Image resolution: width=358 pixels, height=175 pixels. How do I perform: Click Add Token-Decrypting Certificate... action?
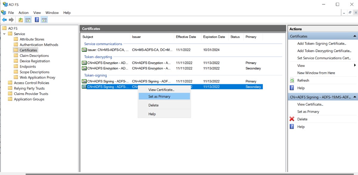pyautogui.click(x=324, y=51)
